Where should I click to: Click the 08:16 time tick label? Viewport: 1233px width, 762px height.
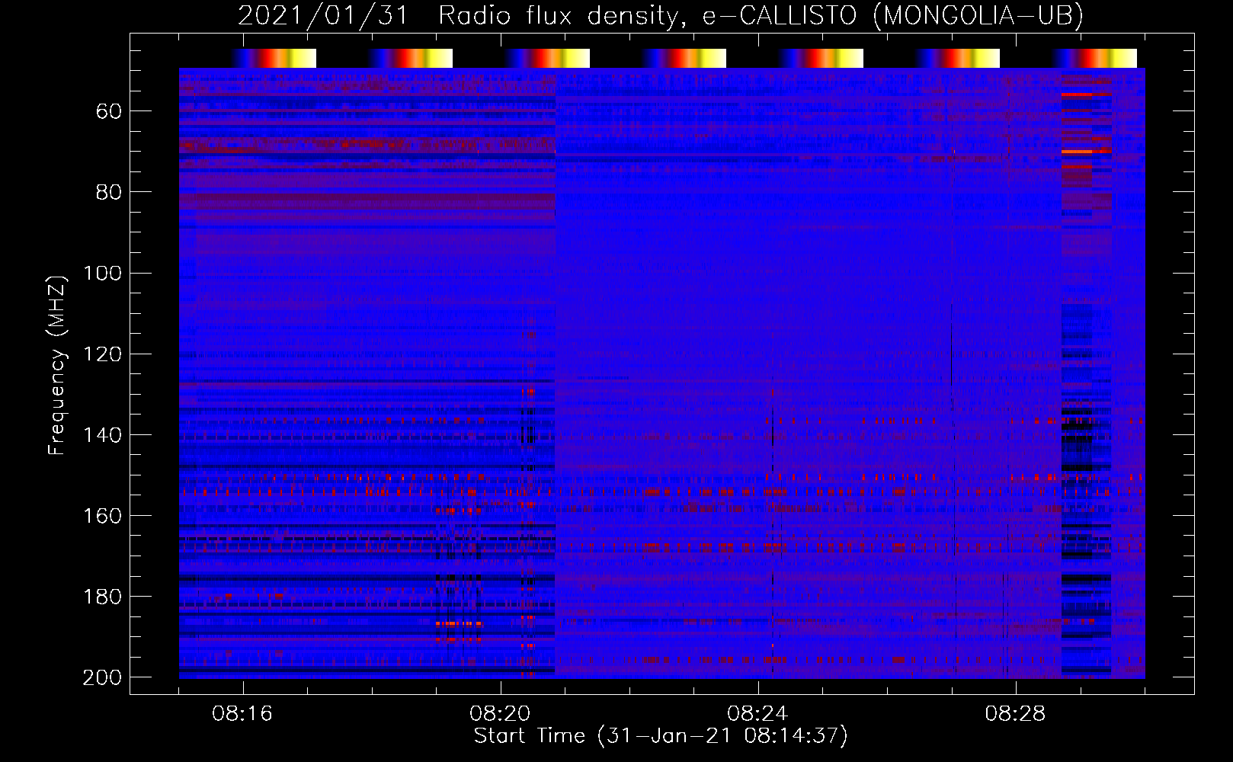coord(242,714)
